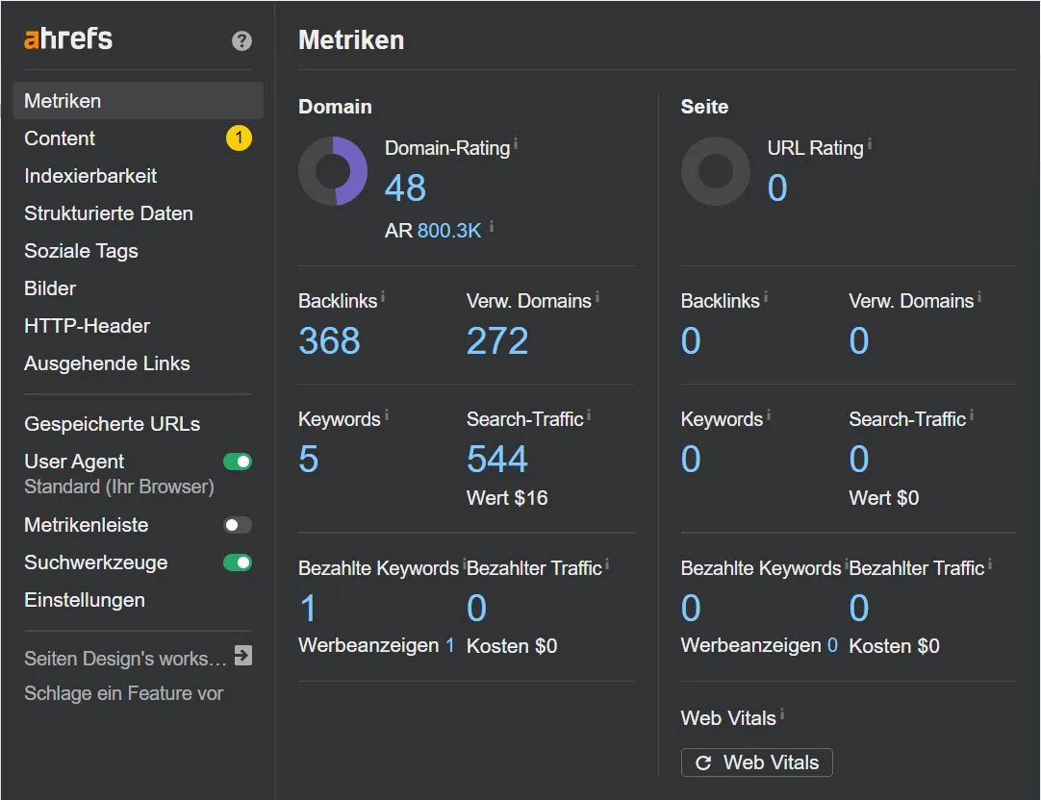The image size is (1041, 800).
Task: Open Strukturierte Daten section
Action: (109, 212)
